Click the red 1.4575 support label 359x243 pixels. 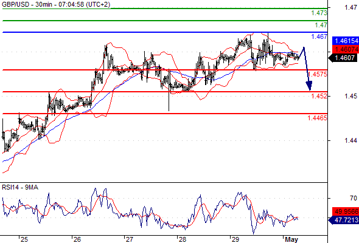[x=318, y=74]
